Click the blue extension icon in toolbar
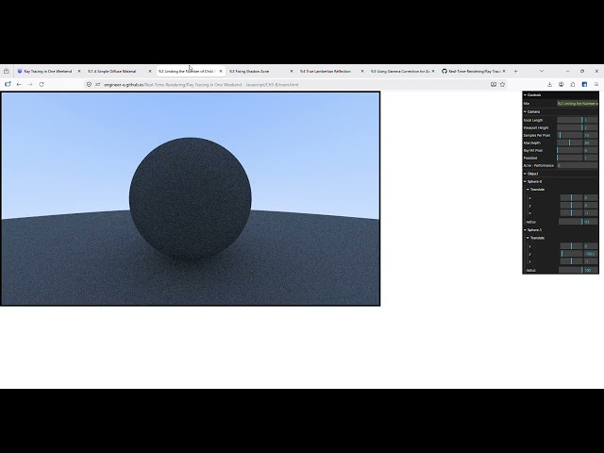Viewport: 604px width, 453px height. (x=584, y=84)
